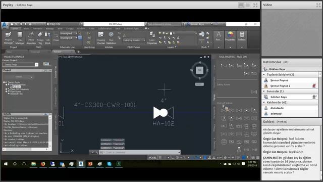
Task: Open the first Unassigned dropdown
Action: [x=69, y=33]
